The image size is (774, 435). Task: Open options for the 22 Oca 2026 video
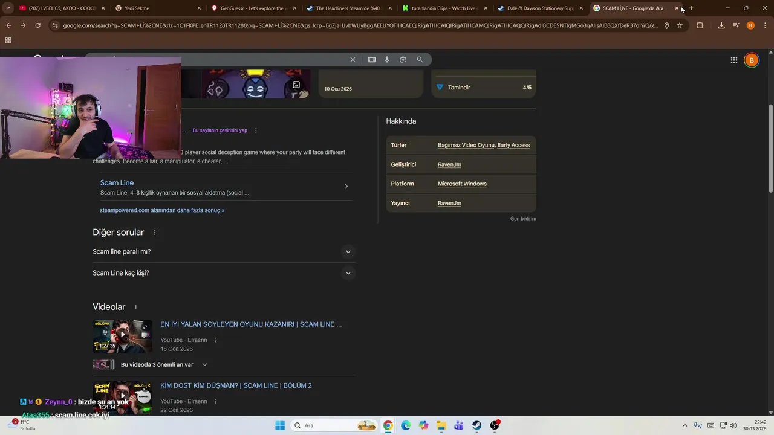215,401
